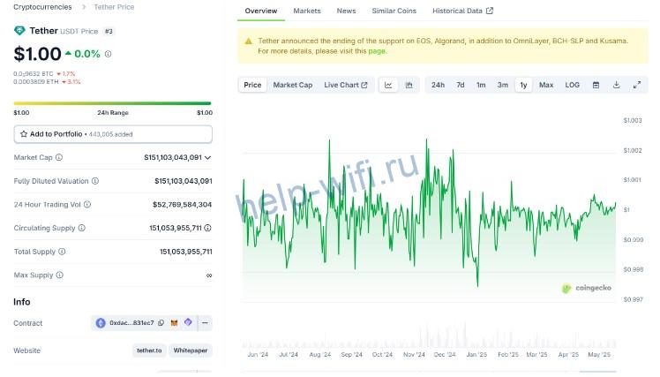Image resolution: width=660 pixels, height=377 pixels.
Task: Set chart range to 3m
Action: click(x=503, y=85)
